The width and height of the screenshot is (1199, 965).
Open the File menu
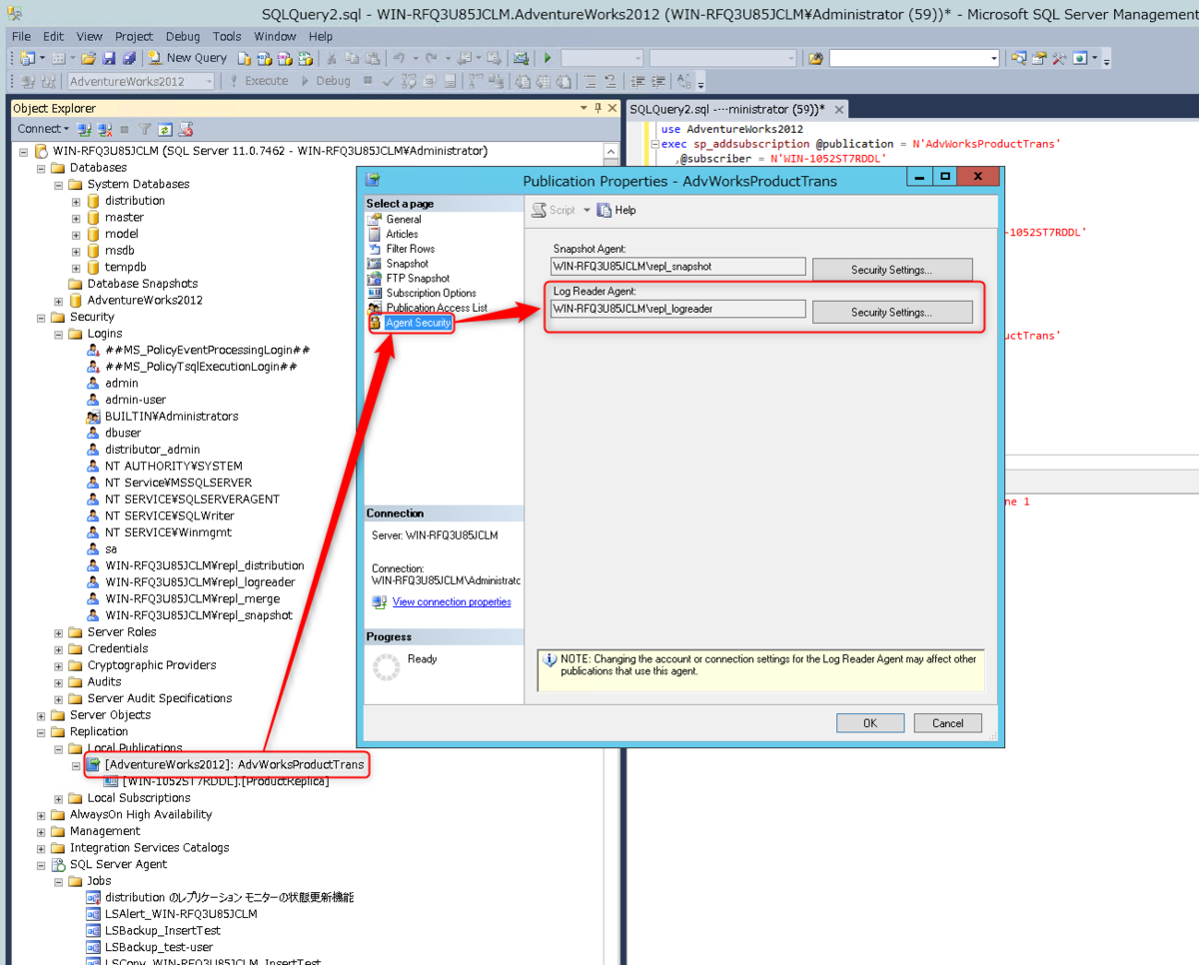(21, 36)
